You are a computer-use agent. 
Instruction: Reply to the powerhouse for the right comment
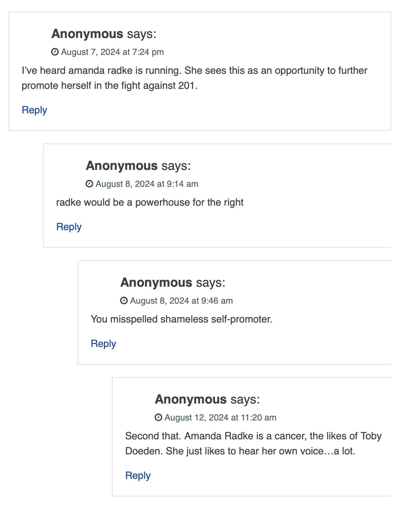69,227
